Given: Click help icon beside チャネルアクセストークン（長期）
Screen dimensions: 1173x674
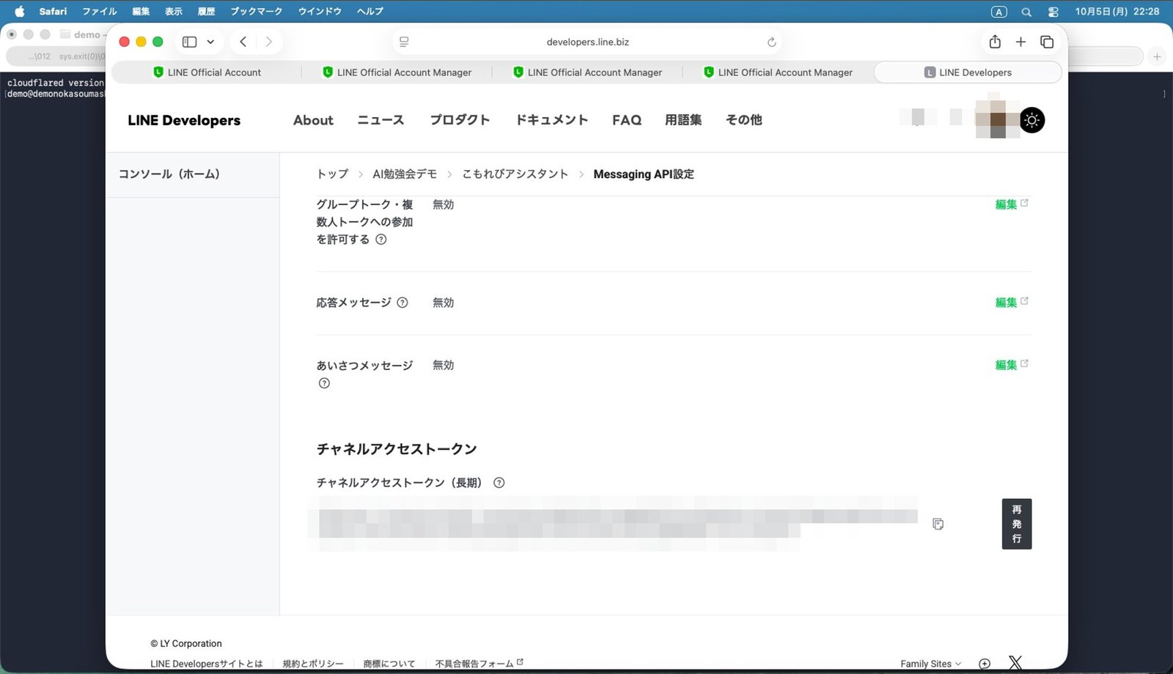Looking at the screenshot, I should pos(499,483).
